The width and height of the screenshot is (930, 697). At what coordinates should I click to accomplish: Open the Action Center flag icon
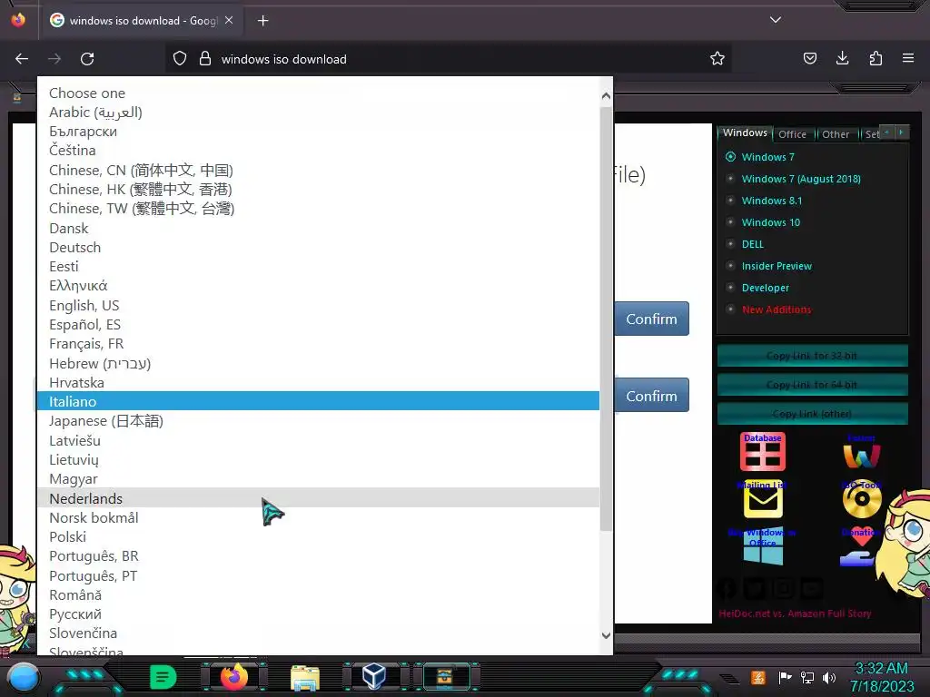click(x=785, y=677)
